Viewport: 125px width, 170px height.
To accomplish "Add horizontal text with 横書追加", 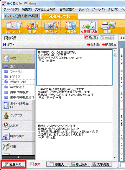I will [x=109, y=45].
